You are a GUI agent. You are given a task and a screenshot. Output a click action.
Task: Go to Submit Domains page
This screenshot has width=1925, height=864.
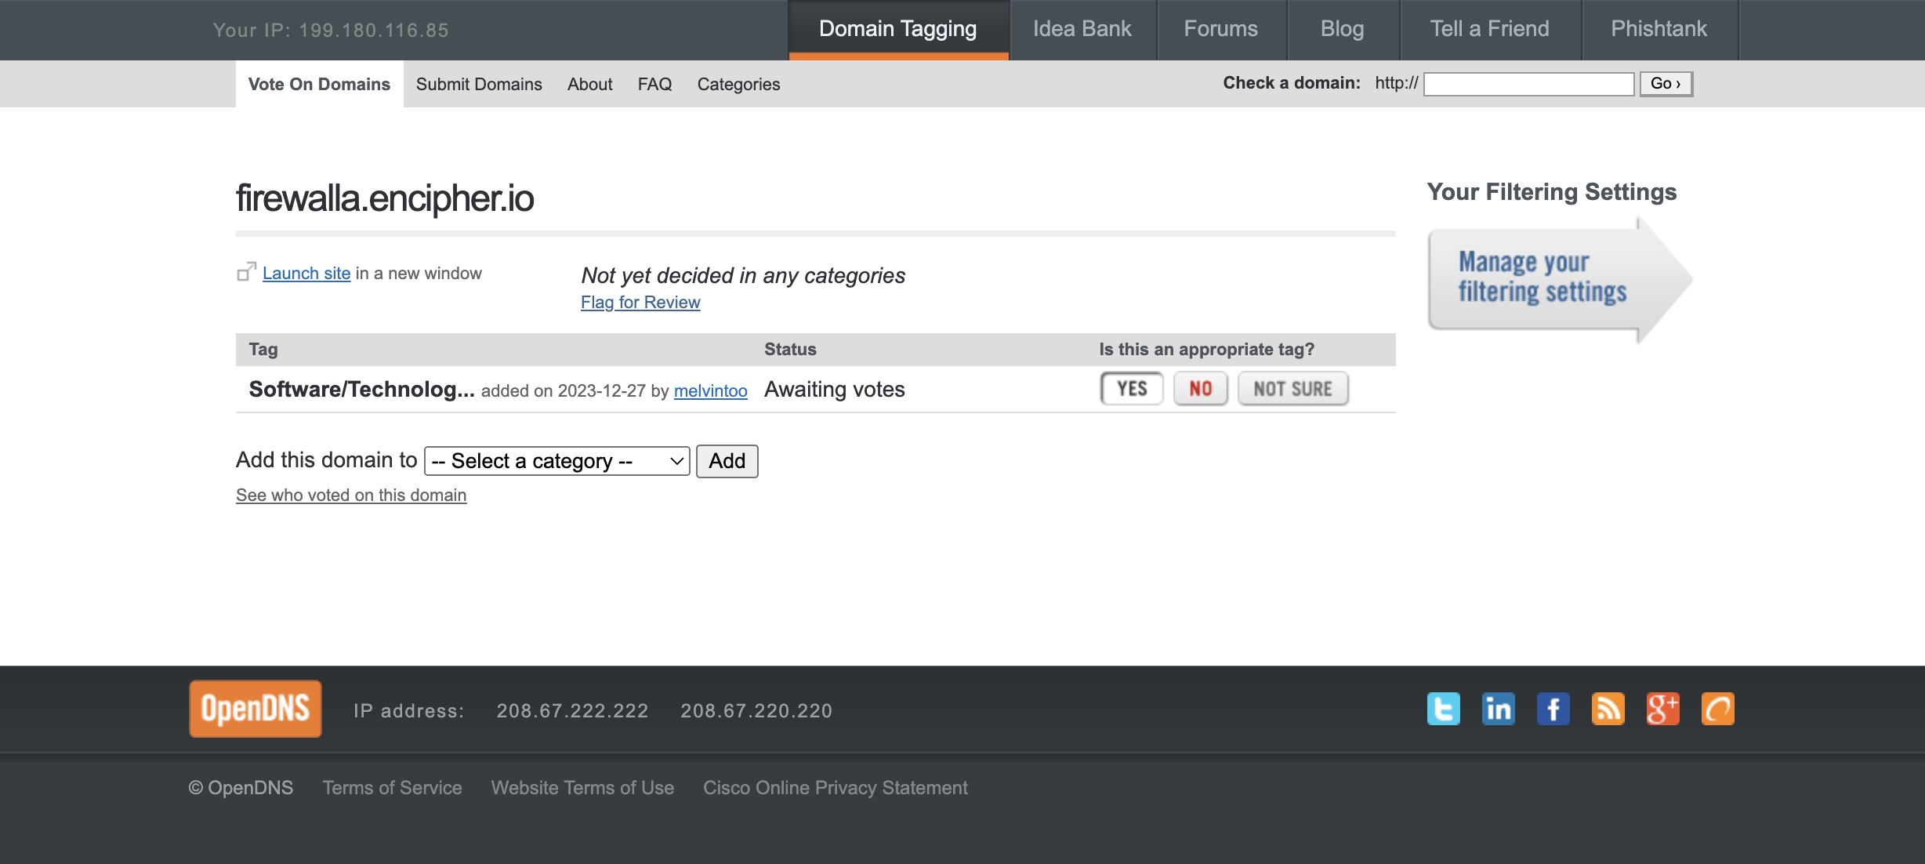(x=479, y=84)
